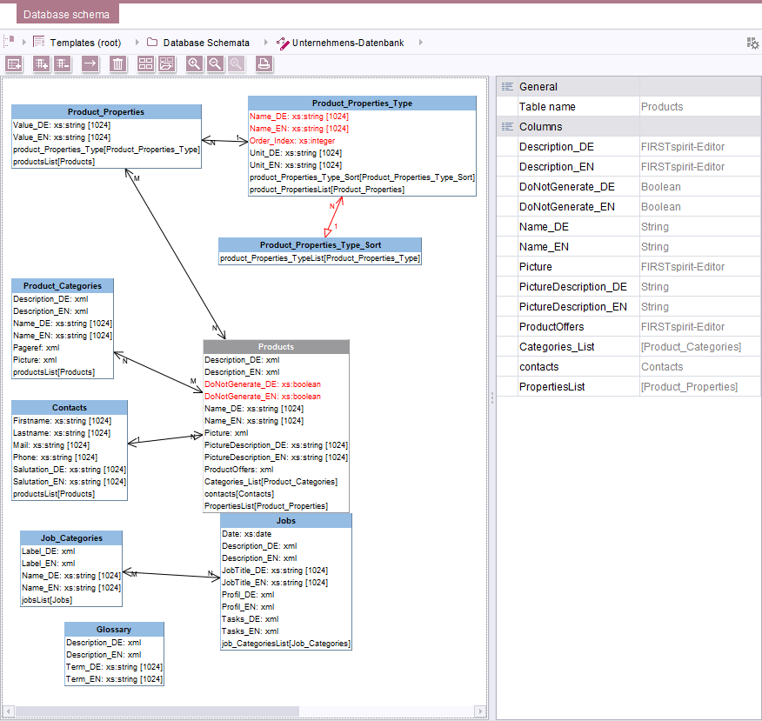Zoom out using the magnifier minus icon
This screenshot has height=721, width=762.
point(215,63)
